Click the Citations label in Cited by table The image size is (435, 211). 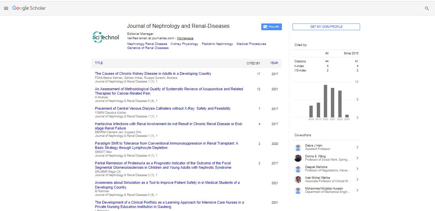300,61
